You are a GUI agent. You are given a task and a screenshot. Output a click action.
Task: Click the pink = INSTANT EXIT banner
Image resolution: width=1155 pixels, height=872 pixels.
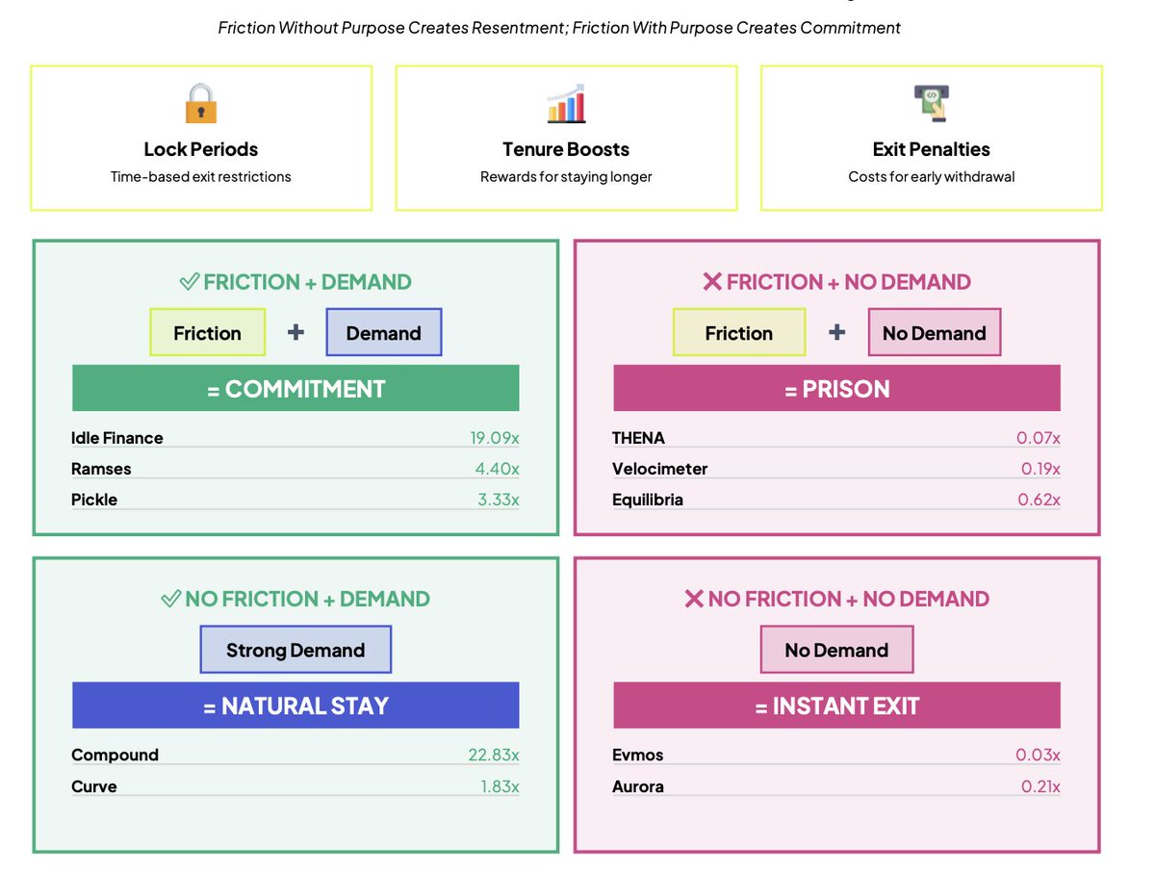pos(836,705)
